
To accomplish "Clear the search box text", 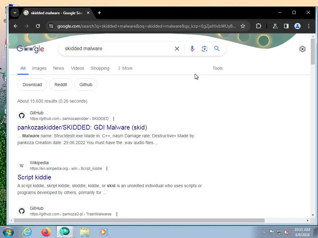I will (x=177, y=49).
